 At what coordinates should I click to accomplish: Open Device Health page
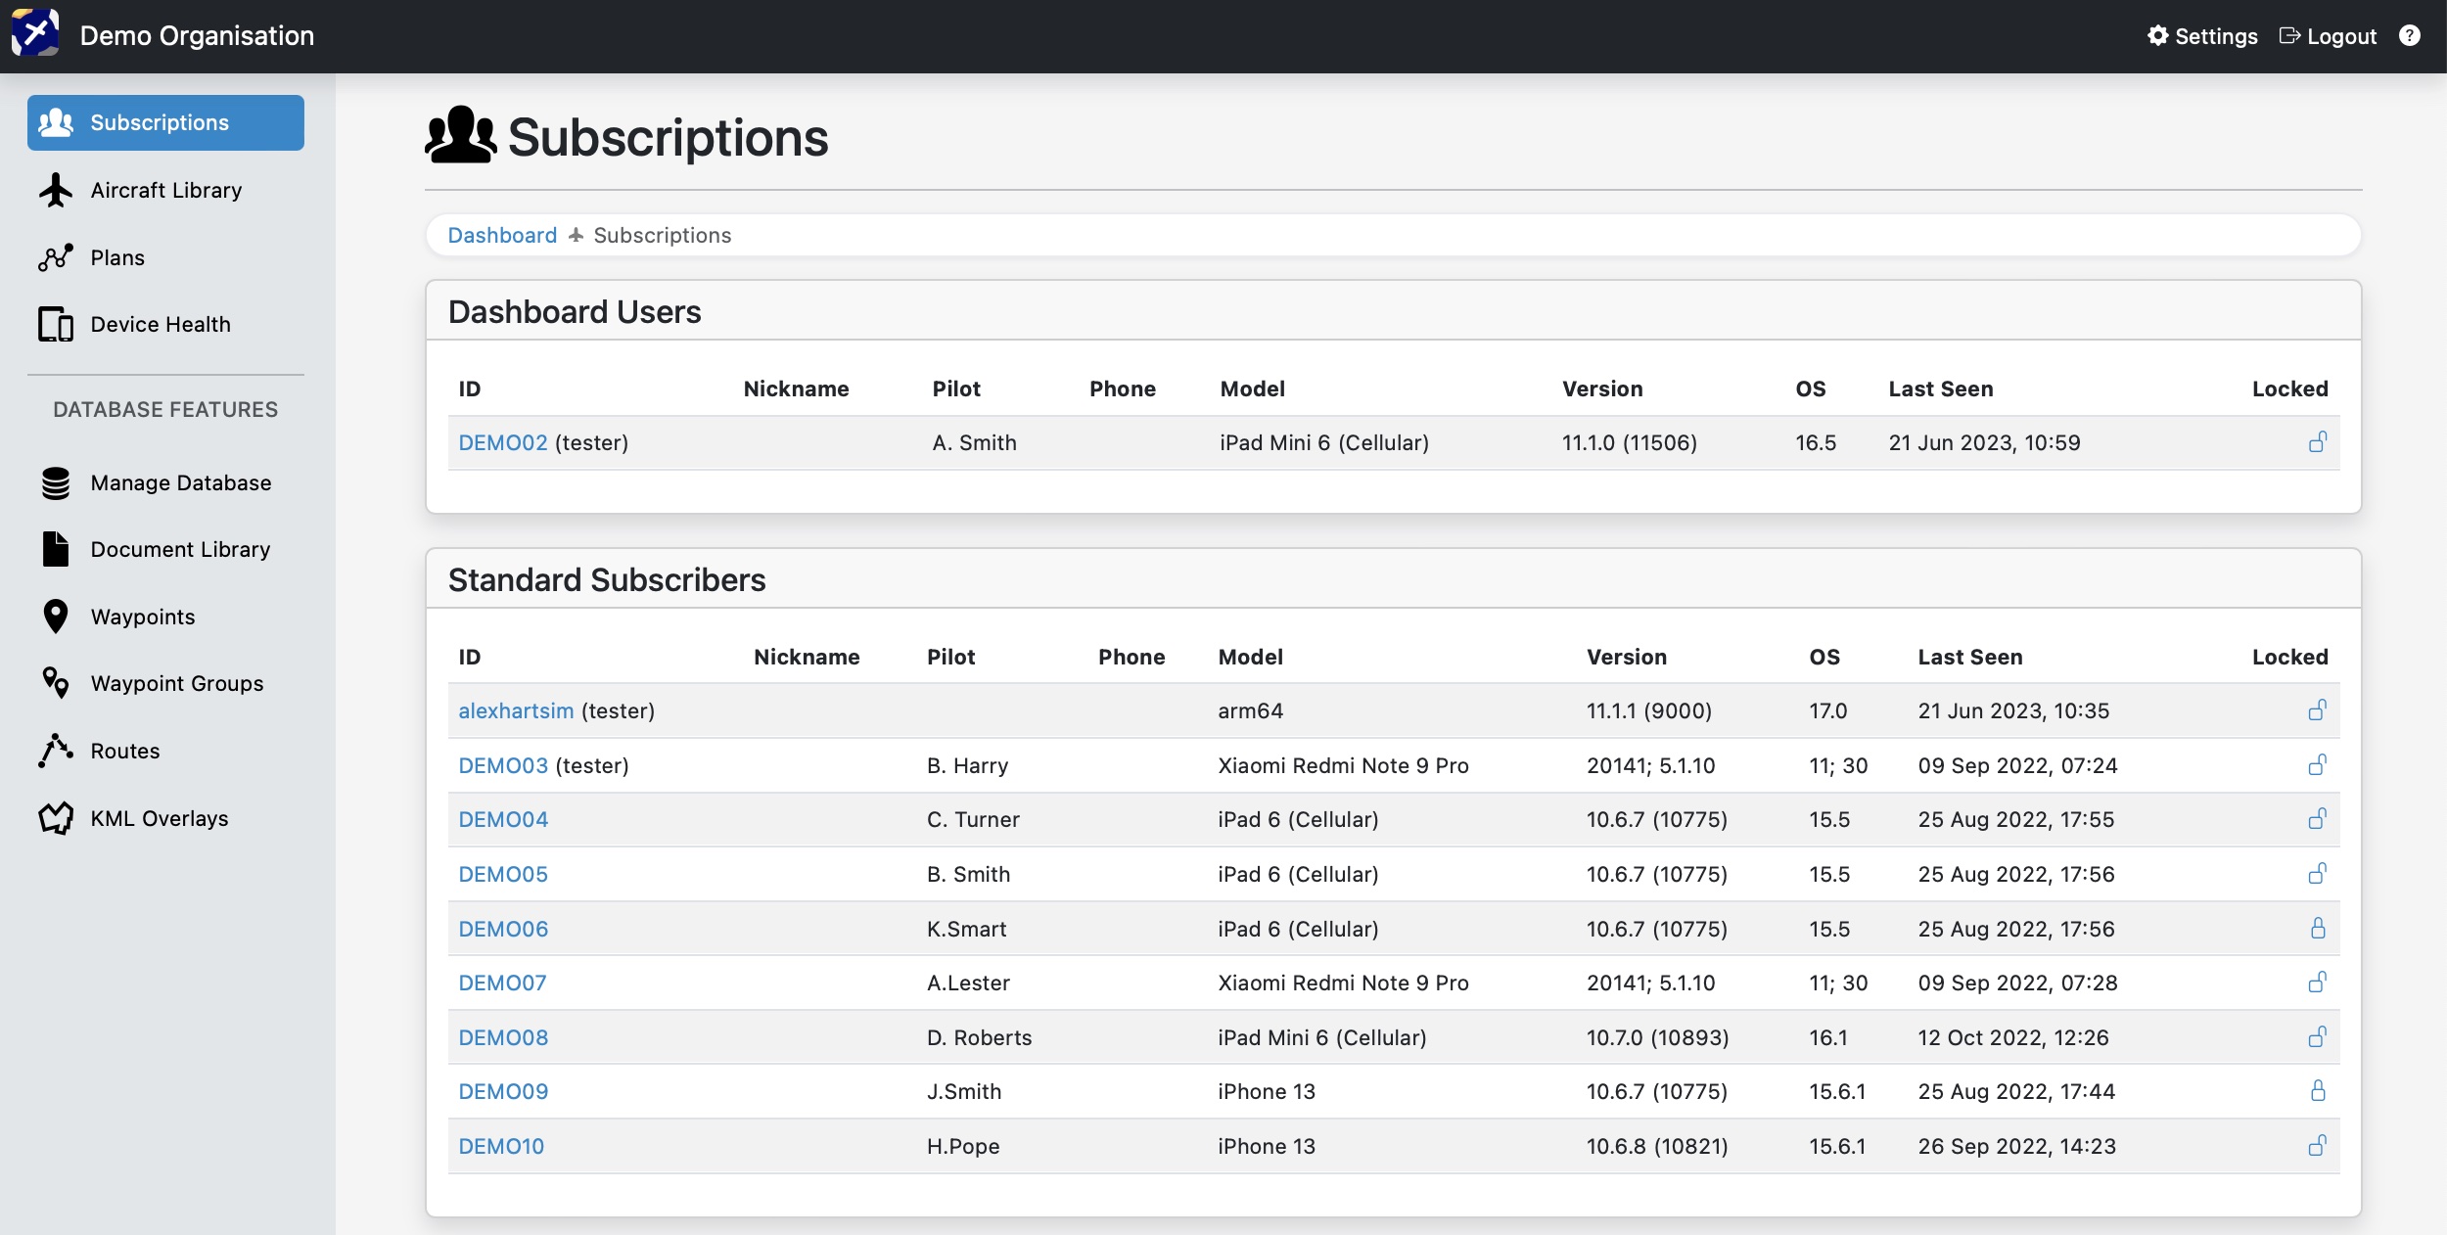point(165,324)
